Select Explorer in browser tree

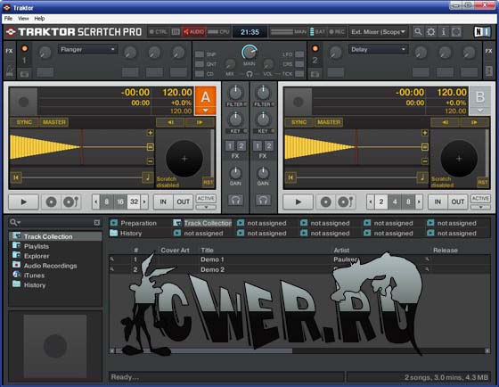(37, 256)
